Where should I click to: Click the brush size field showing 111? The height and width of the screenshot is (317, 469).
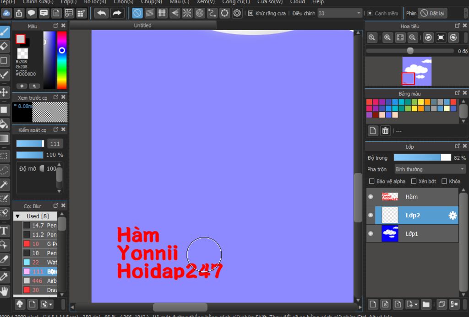click(55, 144)
